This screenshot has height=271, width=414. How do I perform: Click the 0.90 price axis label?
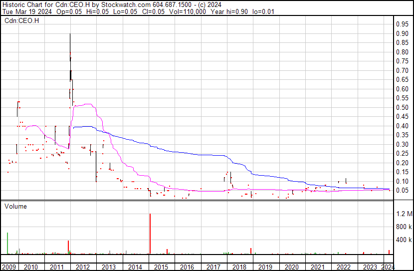[403, 33]
